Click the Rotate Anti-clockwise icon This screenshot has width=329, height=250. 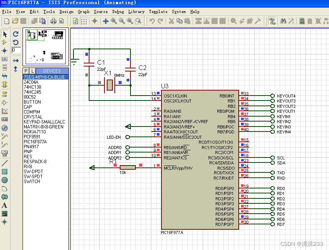[16, 42]
